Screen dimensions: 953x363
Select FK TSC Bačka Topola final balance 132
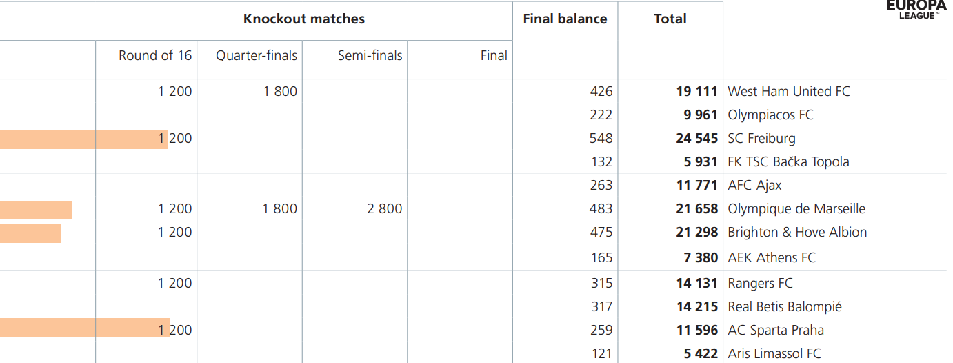click(x=601, y=161)
